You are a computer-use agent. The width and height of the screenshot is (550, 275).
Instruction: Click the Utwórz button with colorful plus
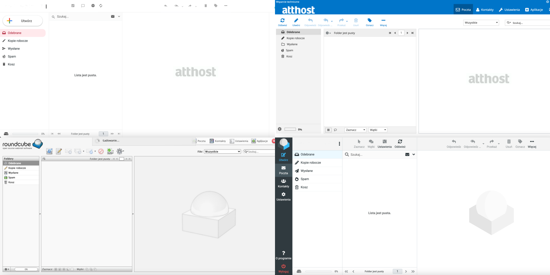click(23, 21)
